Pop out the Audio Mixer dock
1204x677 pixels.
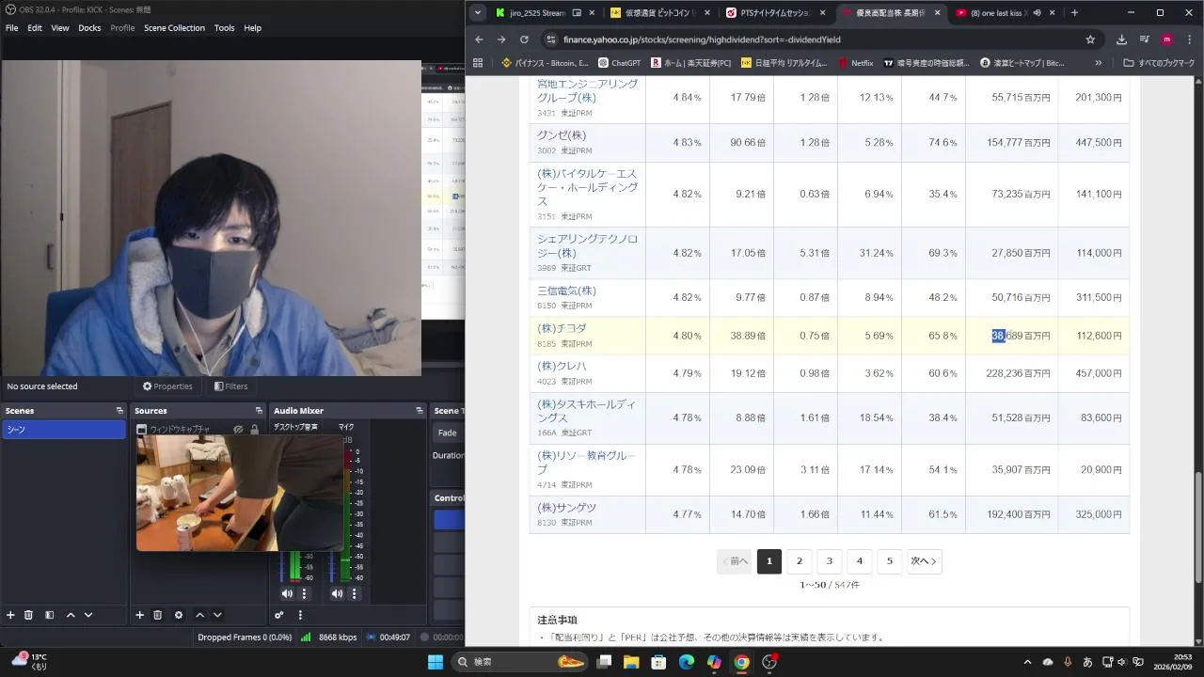[420, 411]
